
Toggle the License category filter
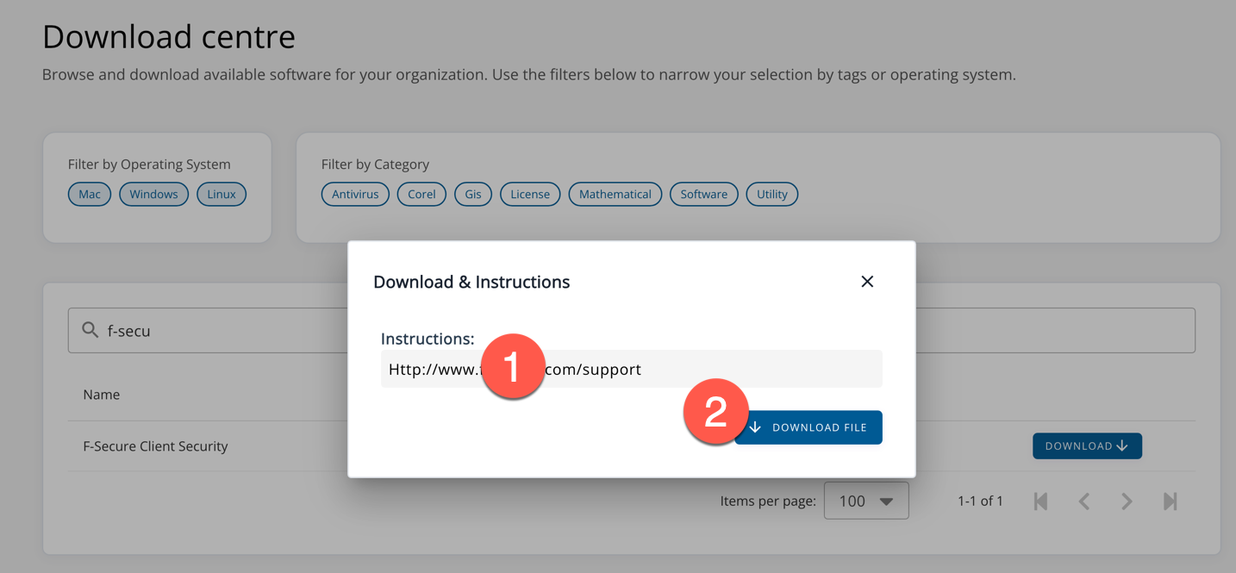pyautogui.click(x=530, y=194)
